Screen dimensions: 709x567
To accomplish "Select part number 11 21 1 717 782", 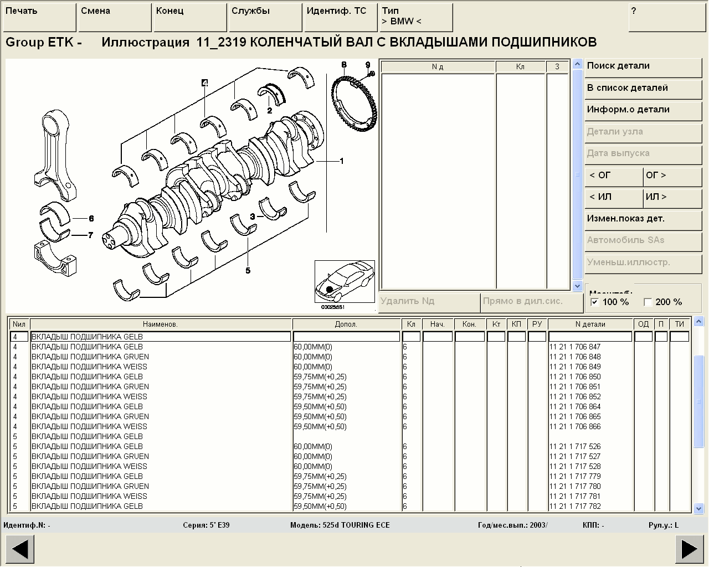I will tap(575, 506).
